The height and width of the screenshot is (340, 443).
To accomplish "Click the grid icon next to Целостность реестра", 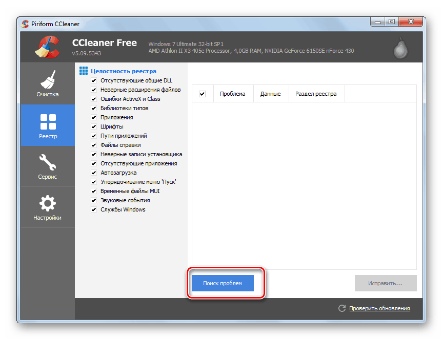I will (x=84, y=71).
